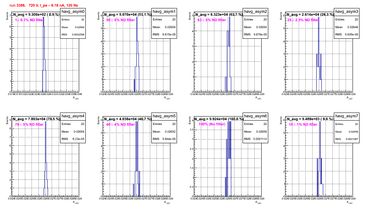The width and height of the screenshot is (365, 209).
Task: Select the havg_asym2 histogram title
Action: (x=255, y=12)
